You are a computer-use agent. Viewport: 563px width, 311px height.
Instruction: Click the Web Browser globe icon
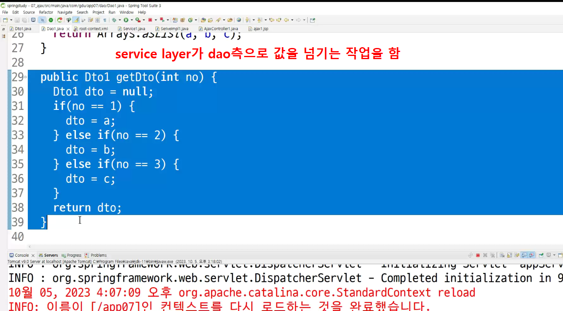(x=239, y=20)
